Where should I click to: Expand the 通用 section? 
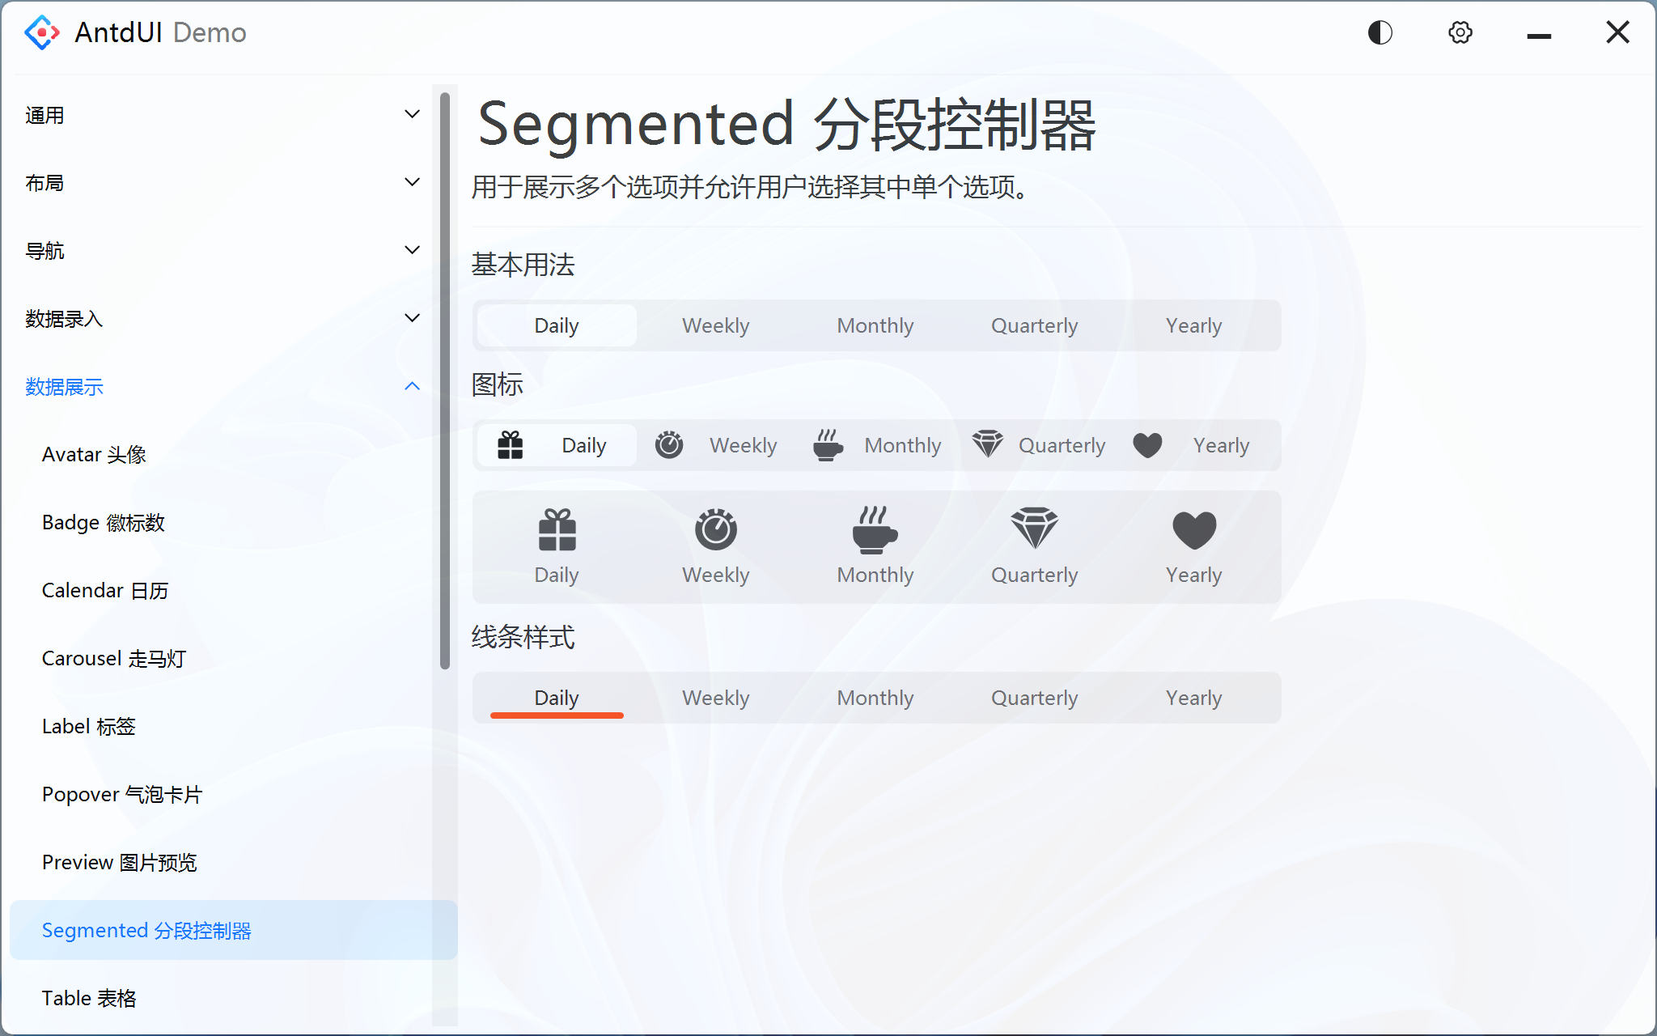click(x=222, y=115)
